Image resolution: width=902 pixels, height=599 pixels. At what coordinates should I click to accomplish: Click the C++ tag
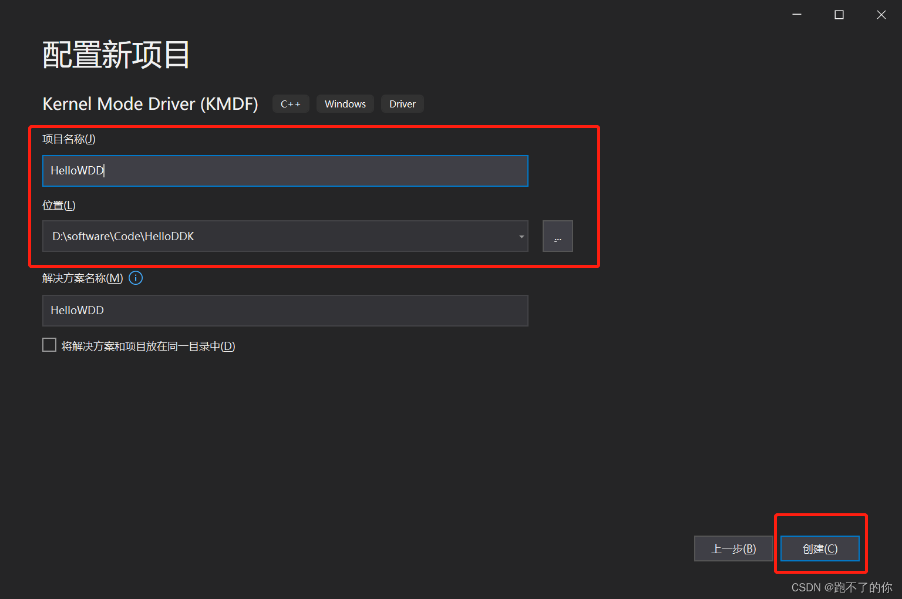click(x=291, y=104)
